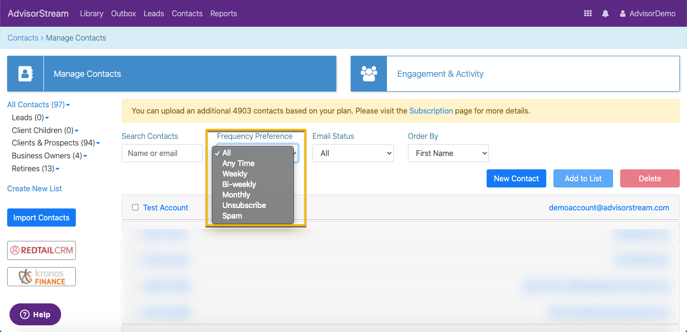Image resolution: width=687 pixels, height=332 pixels.
Task: Open the Contacts navigation item
Action: [x=187, y=13]
